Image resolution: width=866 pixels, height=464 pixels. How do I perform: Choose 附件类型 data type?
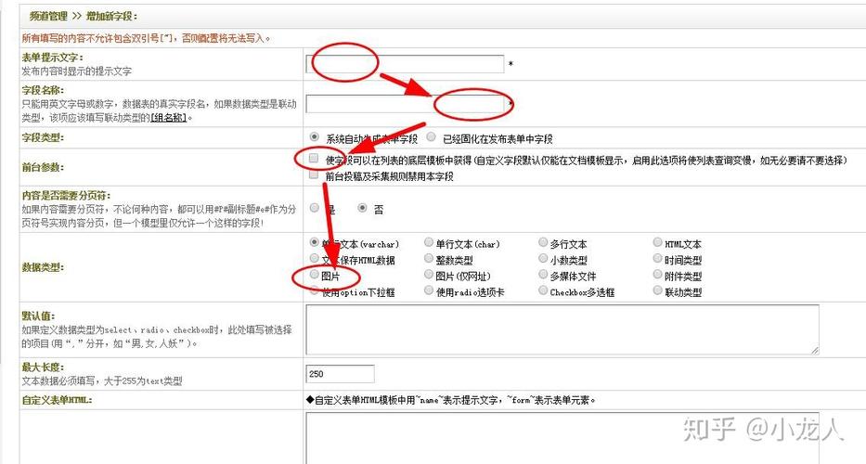(x=657, y=274)
